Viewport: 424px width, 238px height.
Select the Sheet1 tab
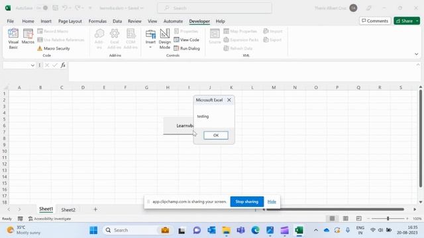pyautogui.click(x=46, y=209)
